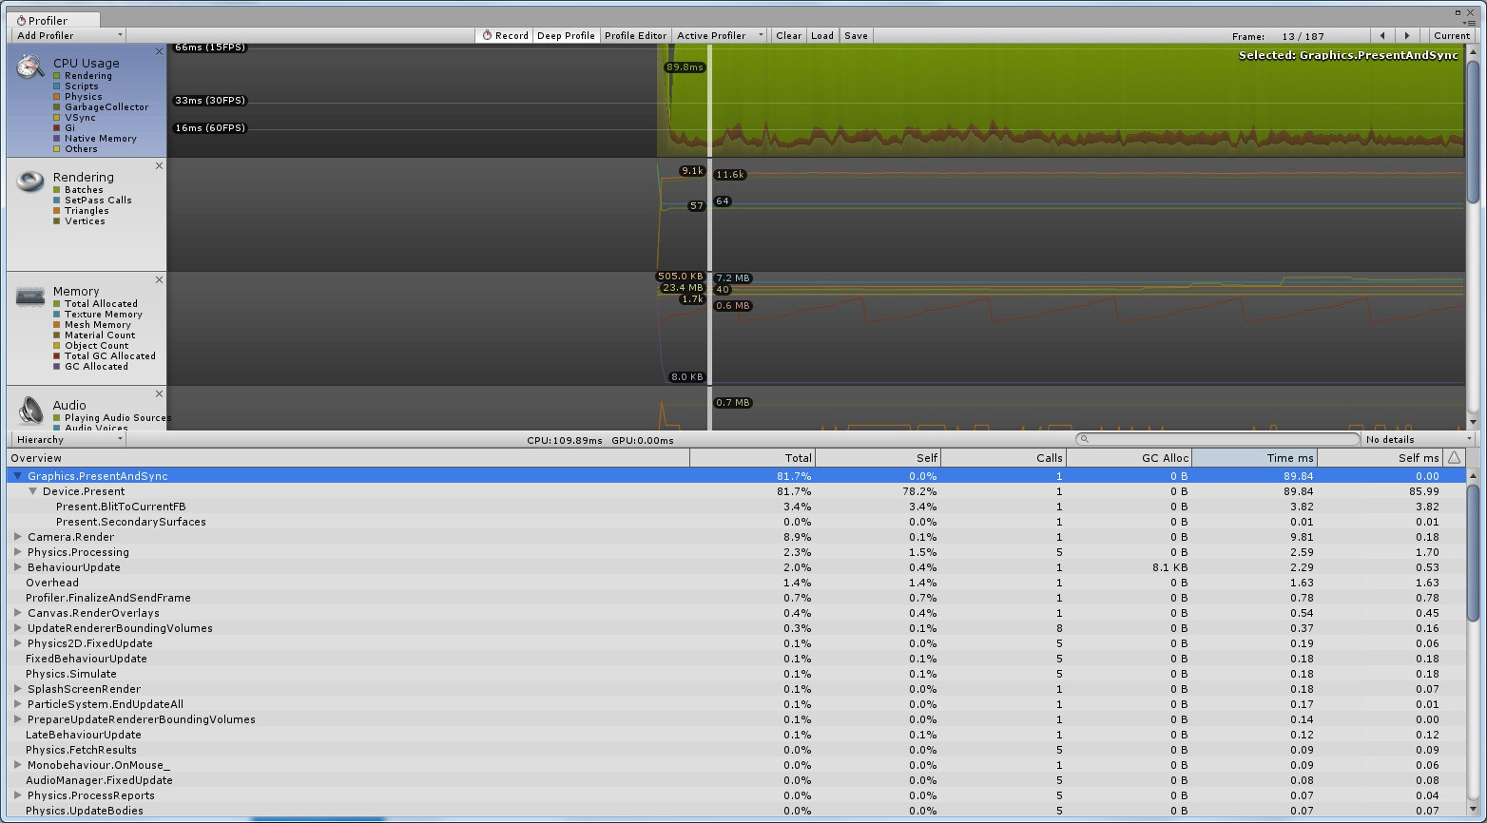Collapse the Graphics.PresentAndSync row
This screenshot has width=1487, height=823.
point(18,476)
